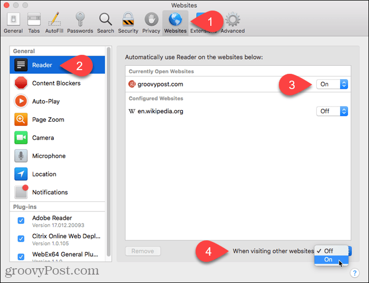Toggle the WebEx64 General Plugin checkbox
Viewport: 369px width, 283px height.
pos(21,257)
